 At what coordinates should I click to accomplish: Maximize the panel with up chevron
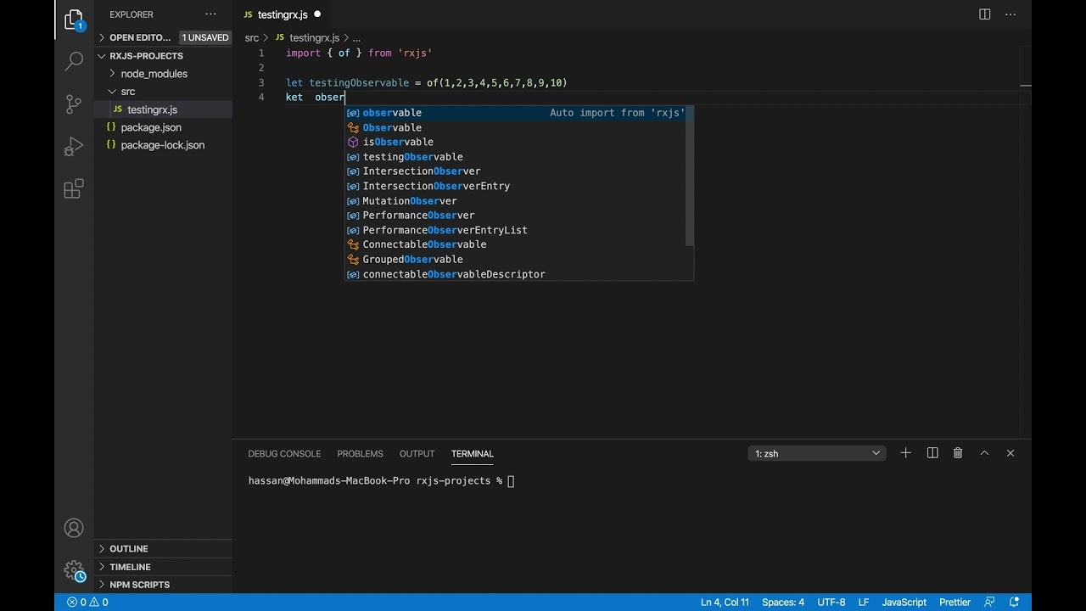point(984,453)
